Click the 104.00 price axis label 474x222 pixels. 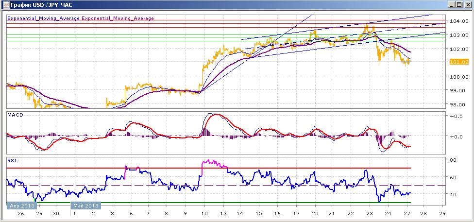(458, 21)
